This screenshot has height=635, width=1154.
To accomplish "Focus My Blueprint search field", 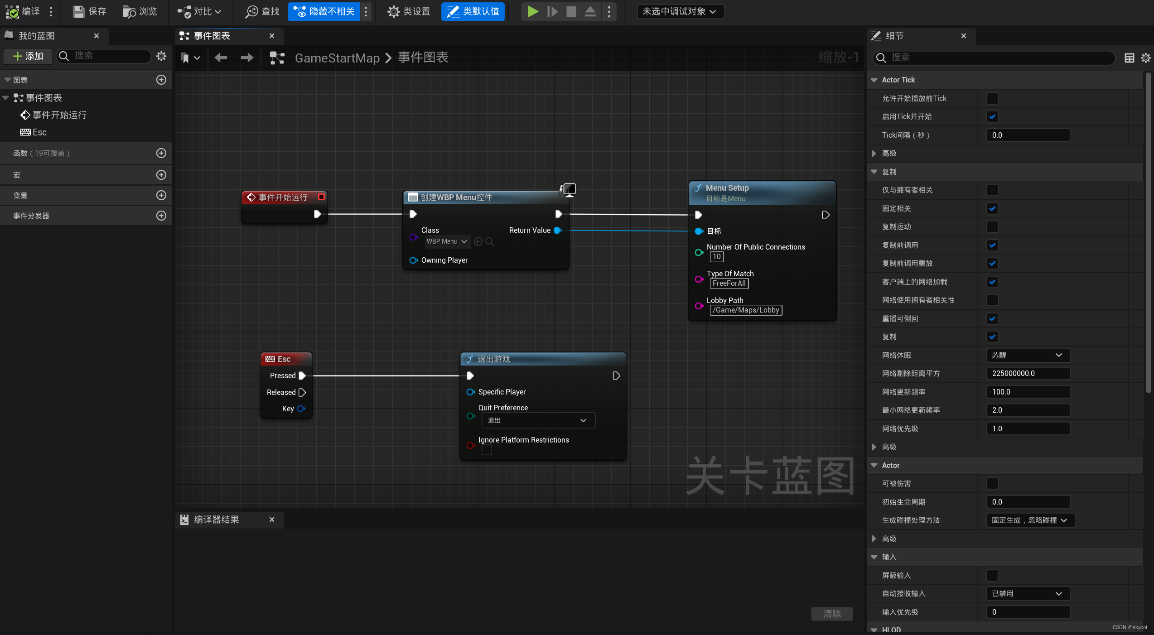I will (104, 56).
